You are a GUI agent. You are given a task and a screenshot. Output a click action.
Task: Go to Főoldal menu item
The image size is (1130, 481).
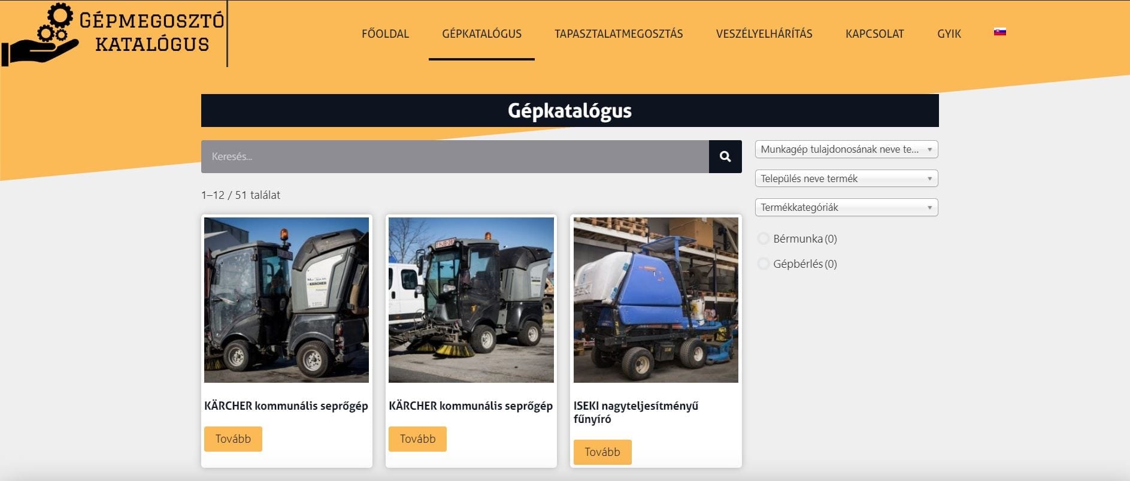(385, 34)
